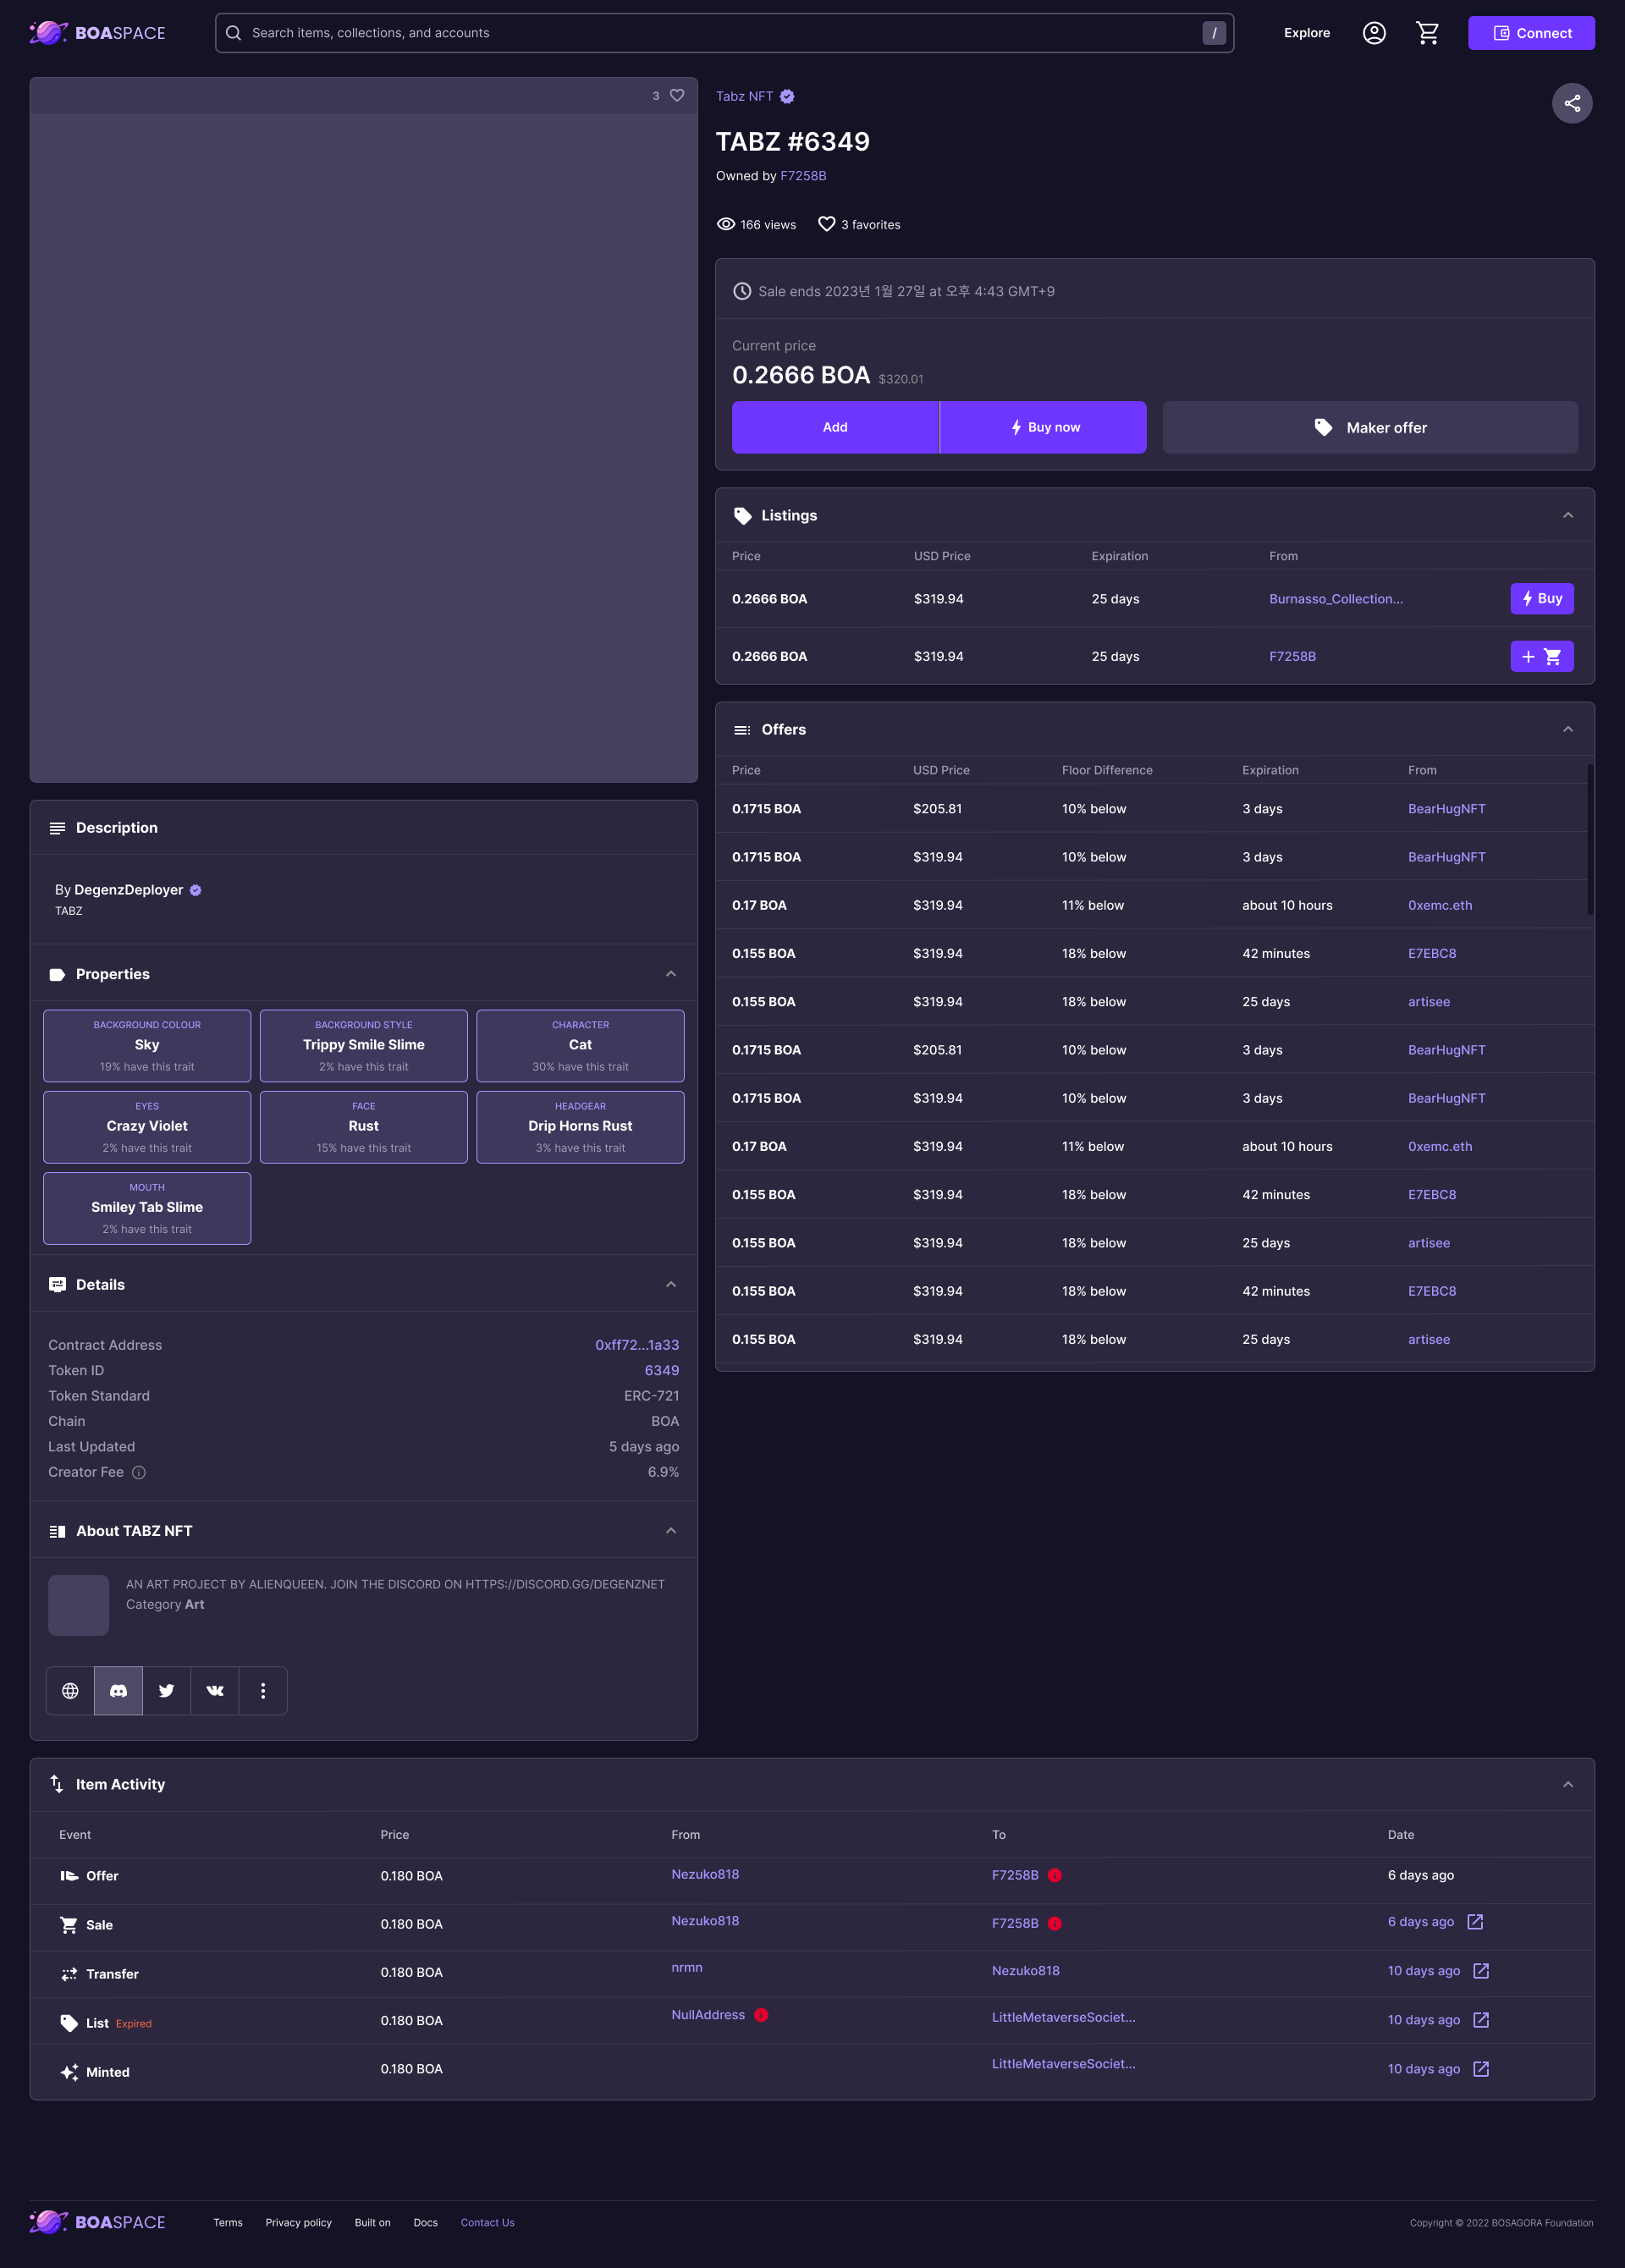Collapse the Offers panel
This screenshot has width=1625, height=2268.
click(1567, 729)
